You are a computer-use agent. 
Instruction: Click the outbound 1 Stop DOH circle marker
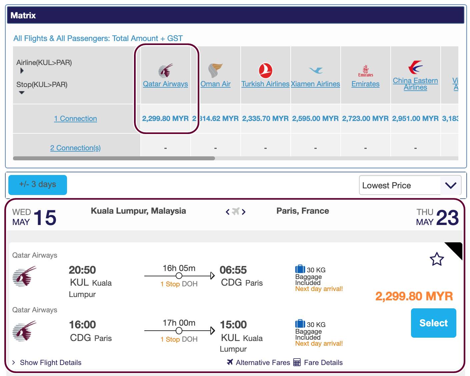[x=179, y=276]
